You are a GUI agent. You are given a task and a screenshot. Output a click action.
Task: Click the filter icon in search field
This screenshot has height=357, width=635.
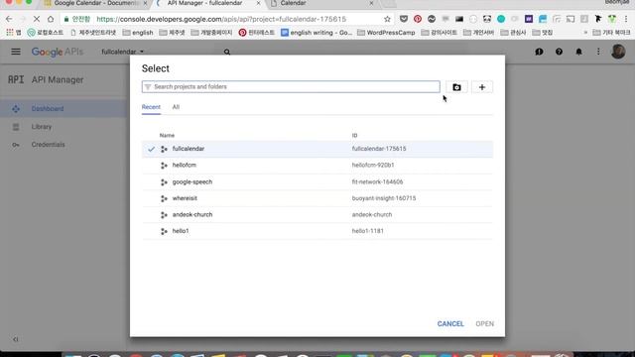coord(148,86)
